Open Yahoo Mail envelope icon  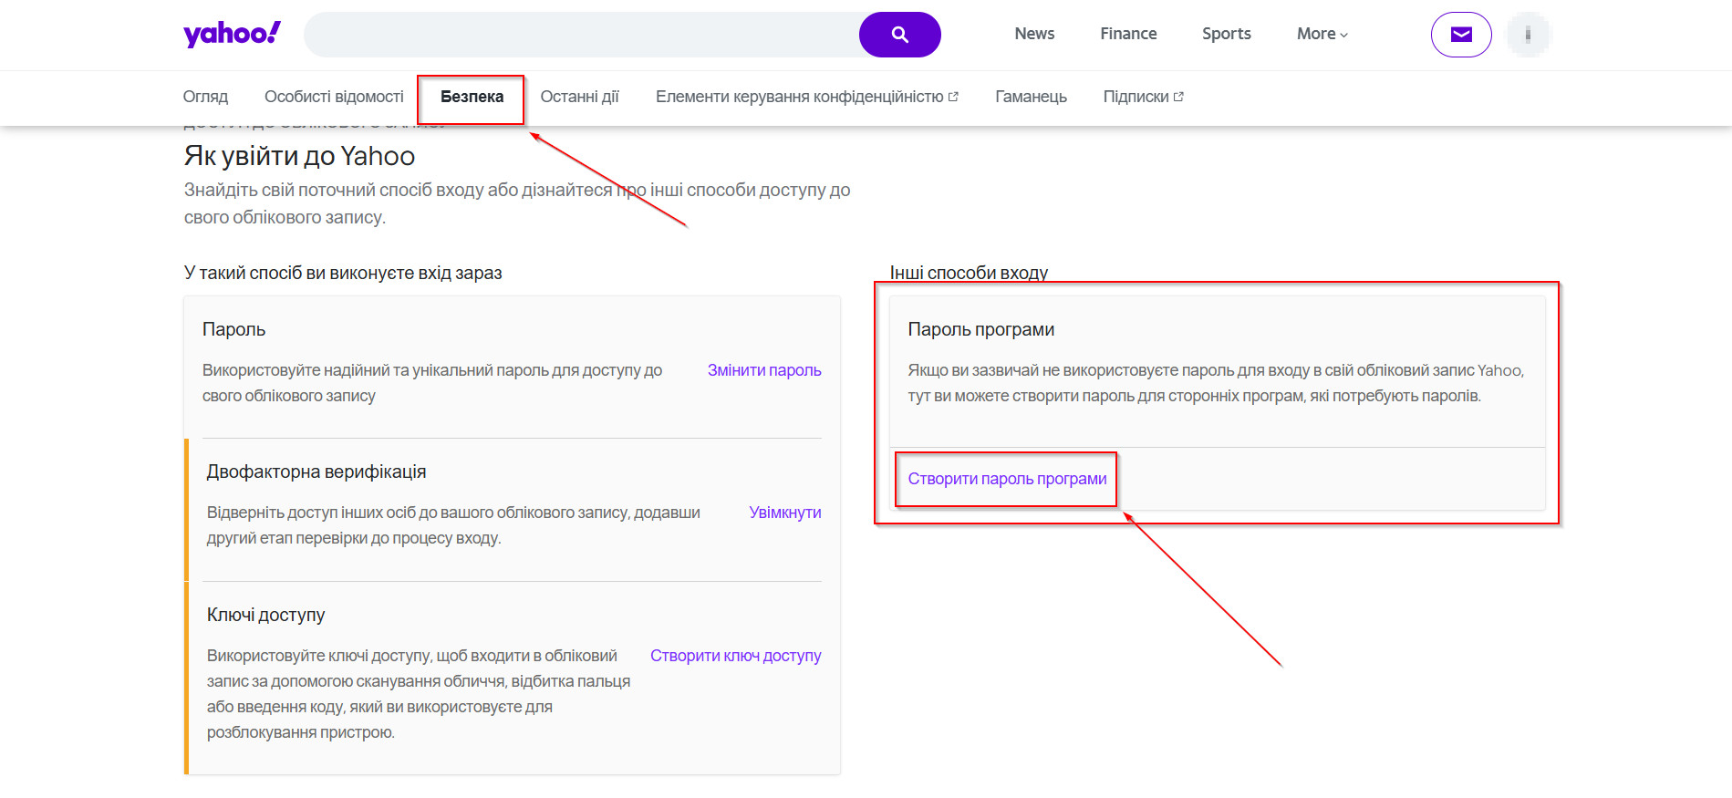(1461, 35)
